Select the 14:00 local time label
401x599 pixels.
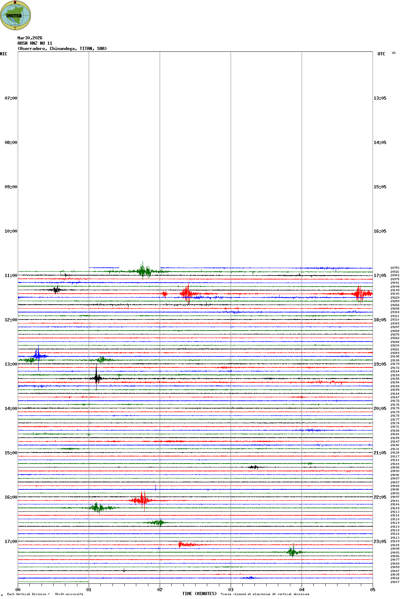[11, 409]
